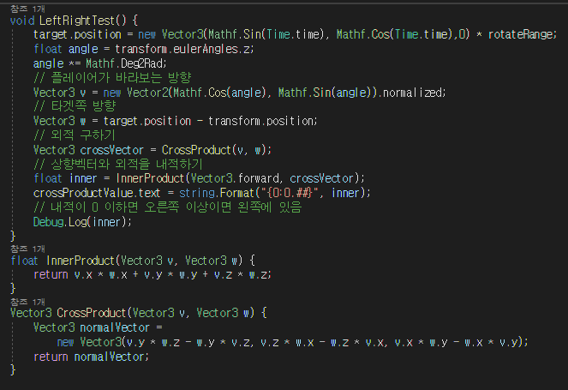
Task: Open the references CodeLens above InnerProduct definition
Action: tap(27, 249)
